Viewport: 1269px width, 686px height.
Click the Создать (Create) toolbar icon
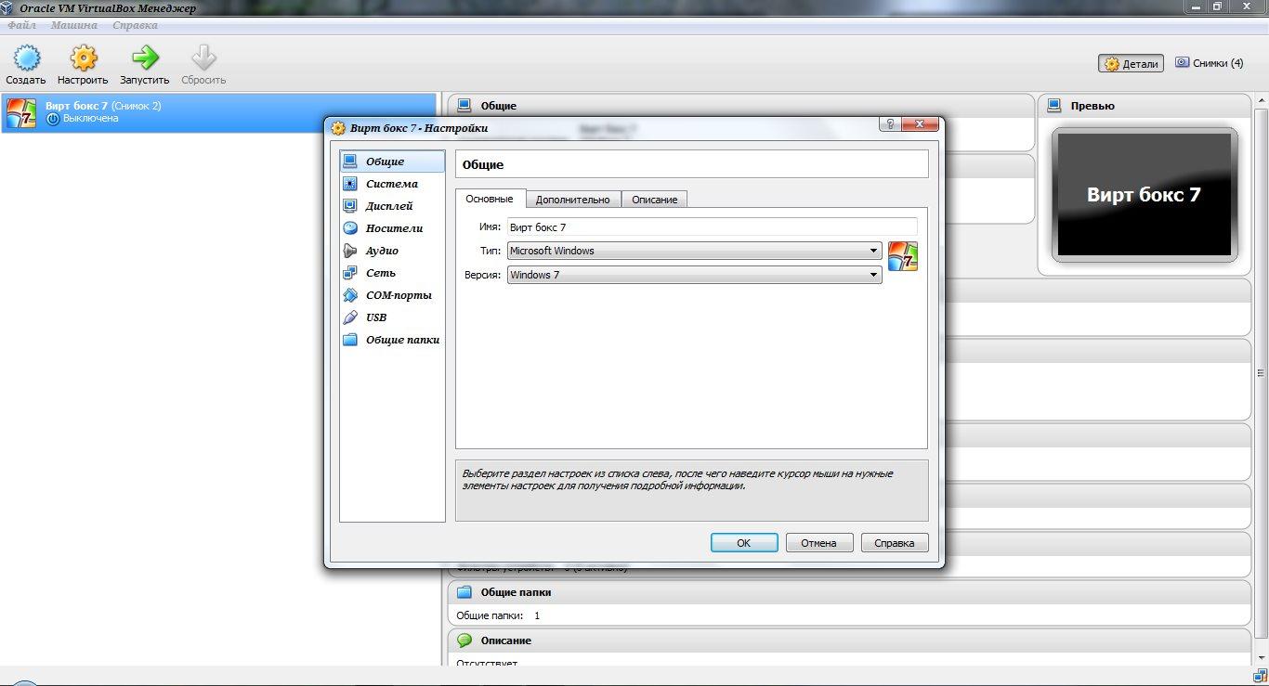click(26, 58)
